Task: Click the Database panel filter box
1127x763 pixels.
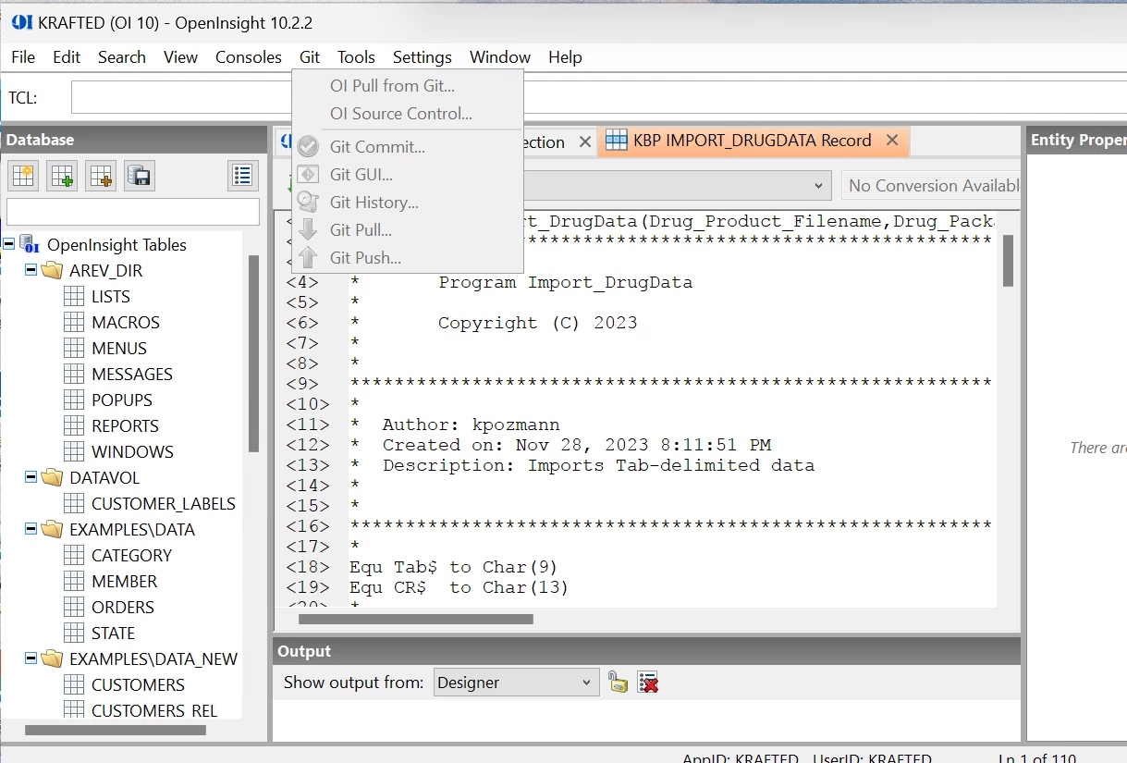Action: click(133, 212)
